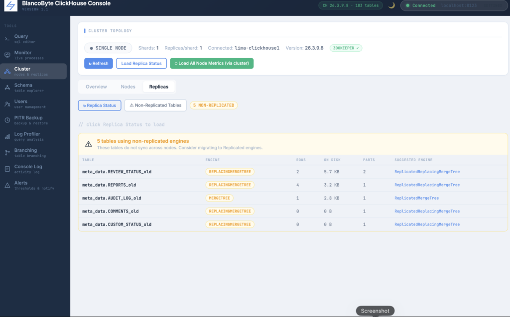Click REPLACINGMERGETREE badge for REVIEW_STATUS_old

230,172
